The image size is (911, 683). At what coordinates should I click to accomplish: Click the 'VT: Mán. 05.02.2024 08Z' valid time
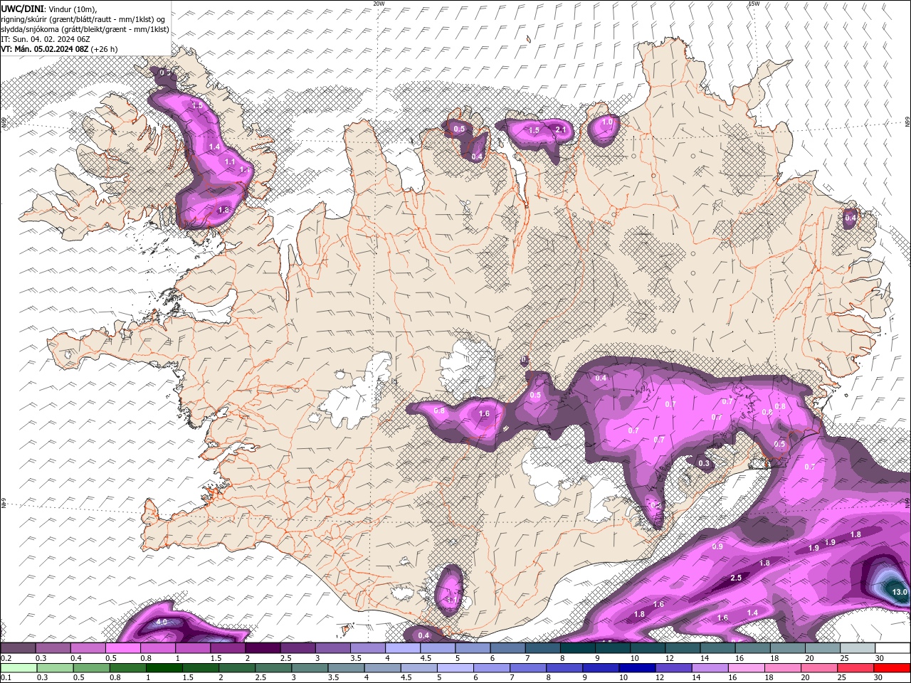45,49
